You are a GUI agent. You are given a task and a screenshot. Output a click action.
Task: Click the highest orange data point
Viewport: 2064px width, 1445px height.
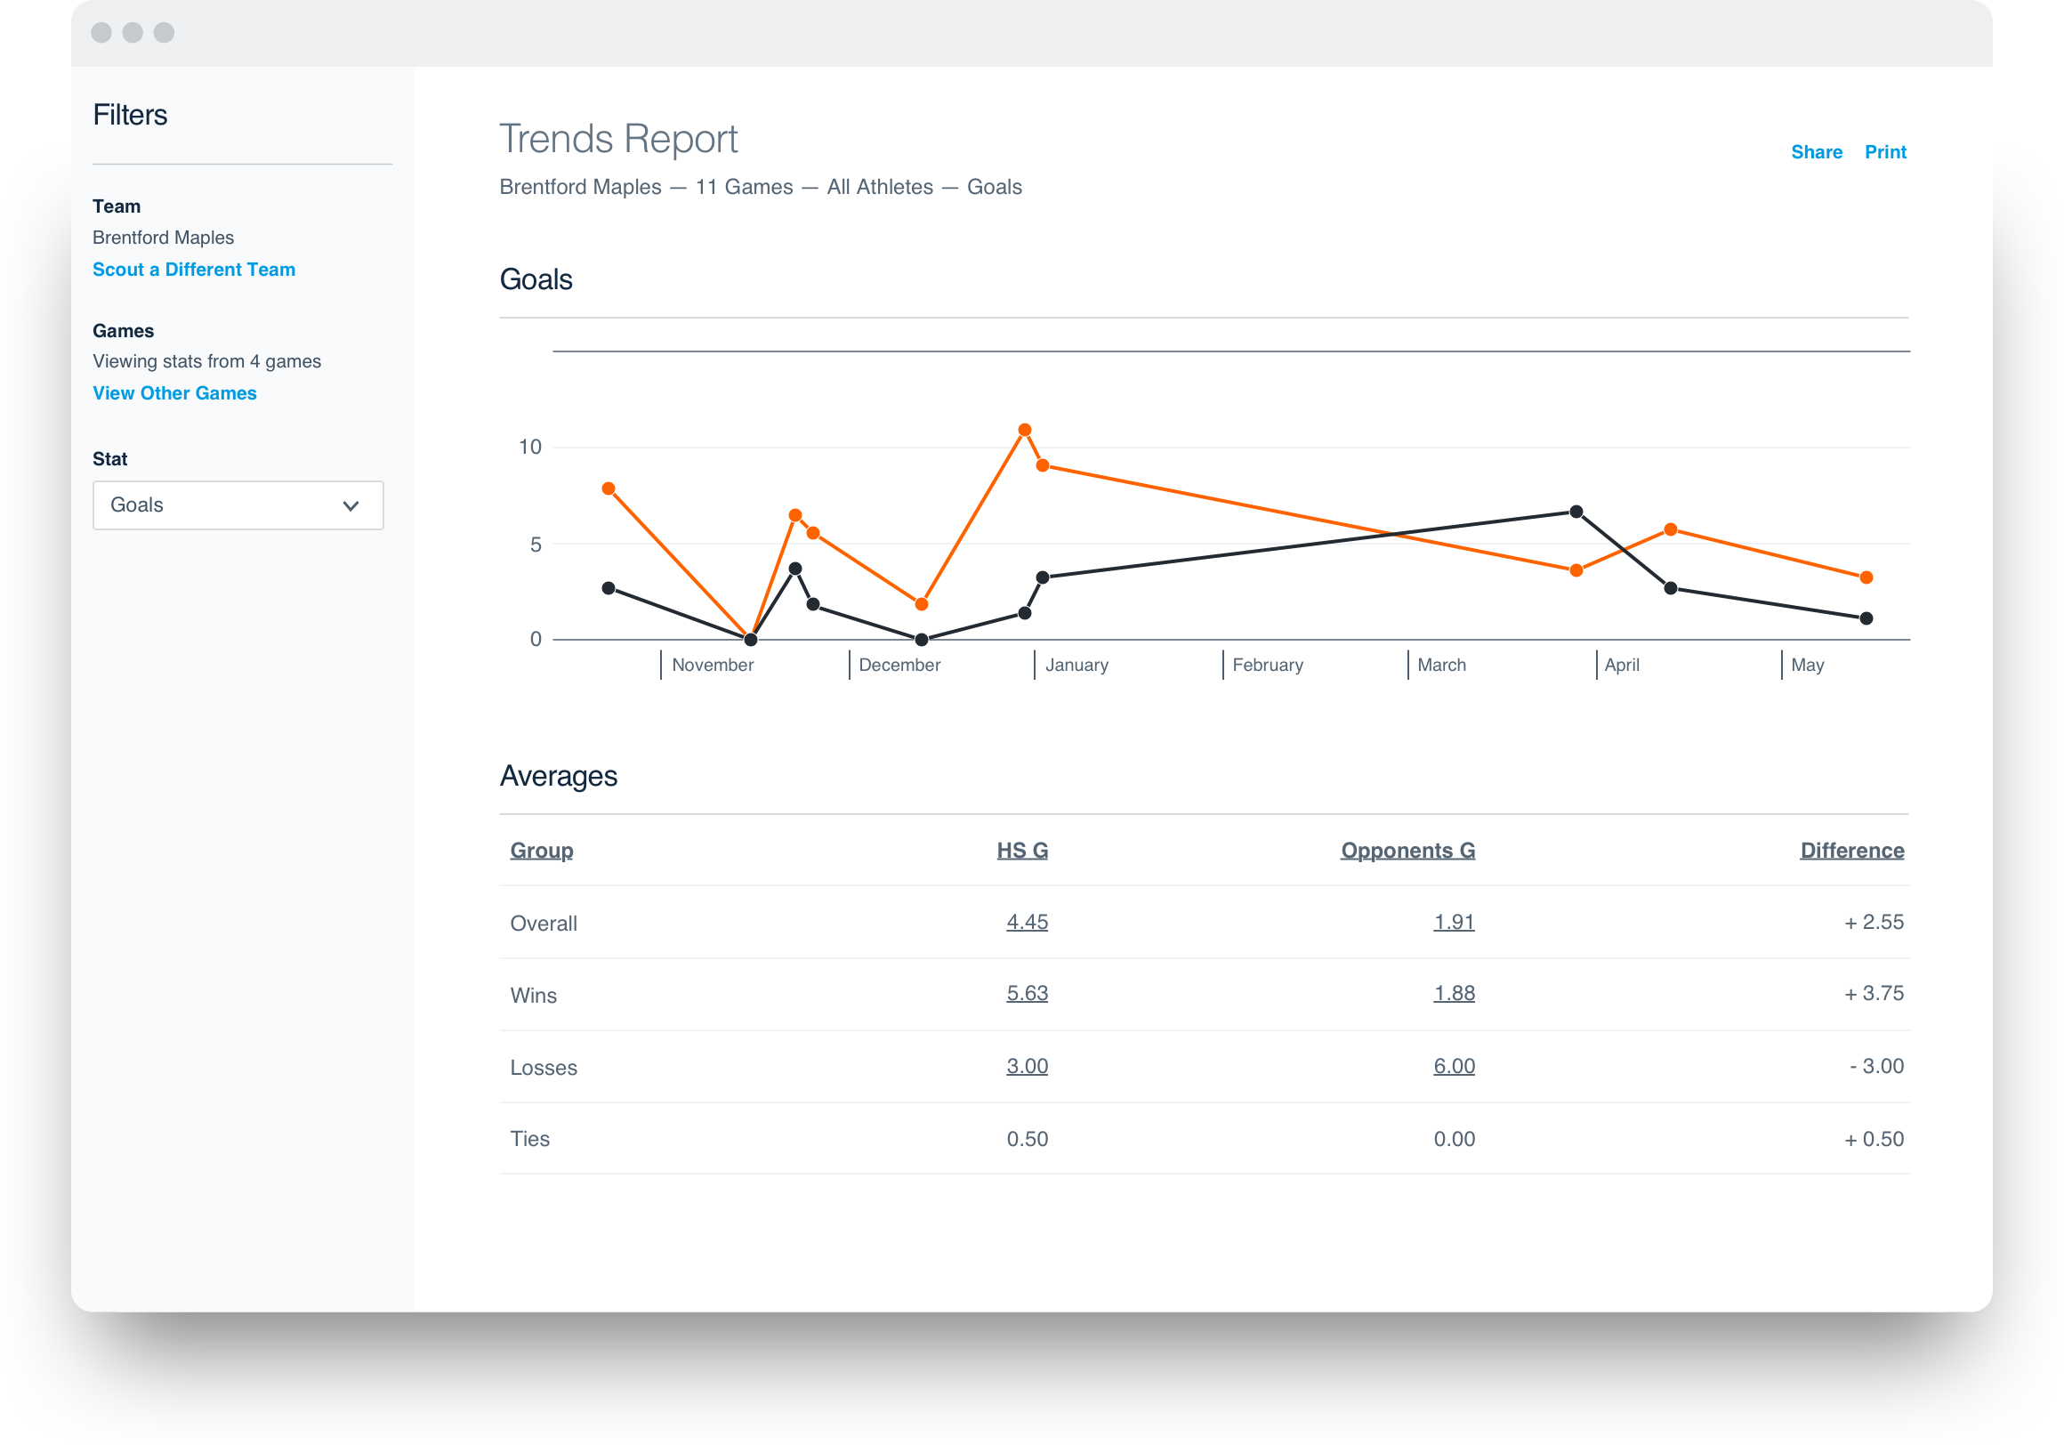tap(1025, 431)
